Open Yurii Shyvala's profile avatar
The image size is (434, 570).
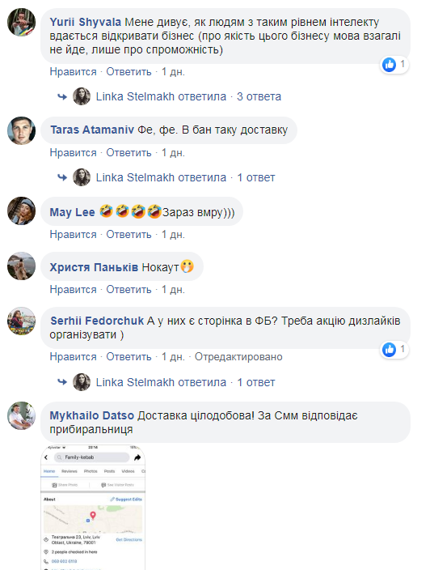point(21,22)
